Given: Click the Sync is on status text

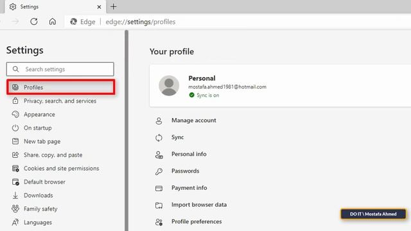Looking at the screenshot, I should click(208, 95).
